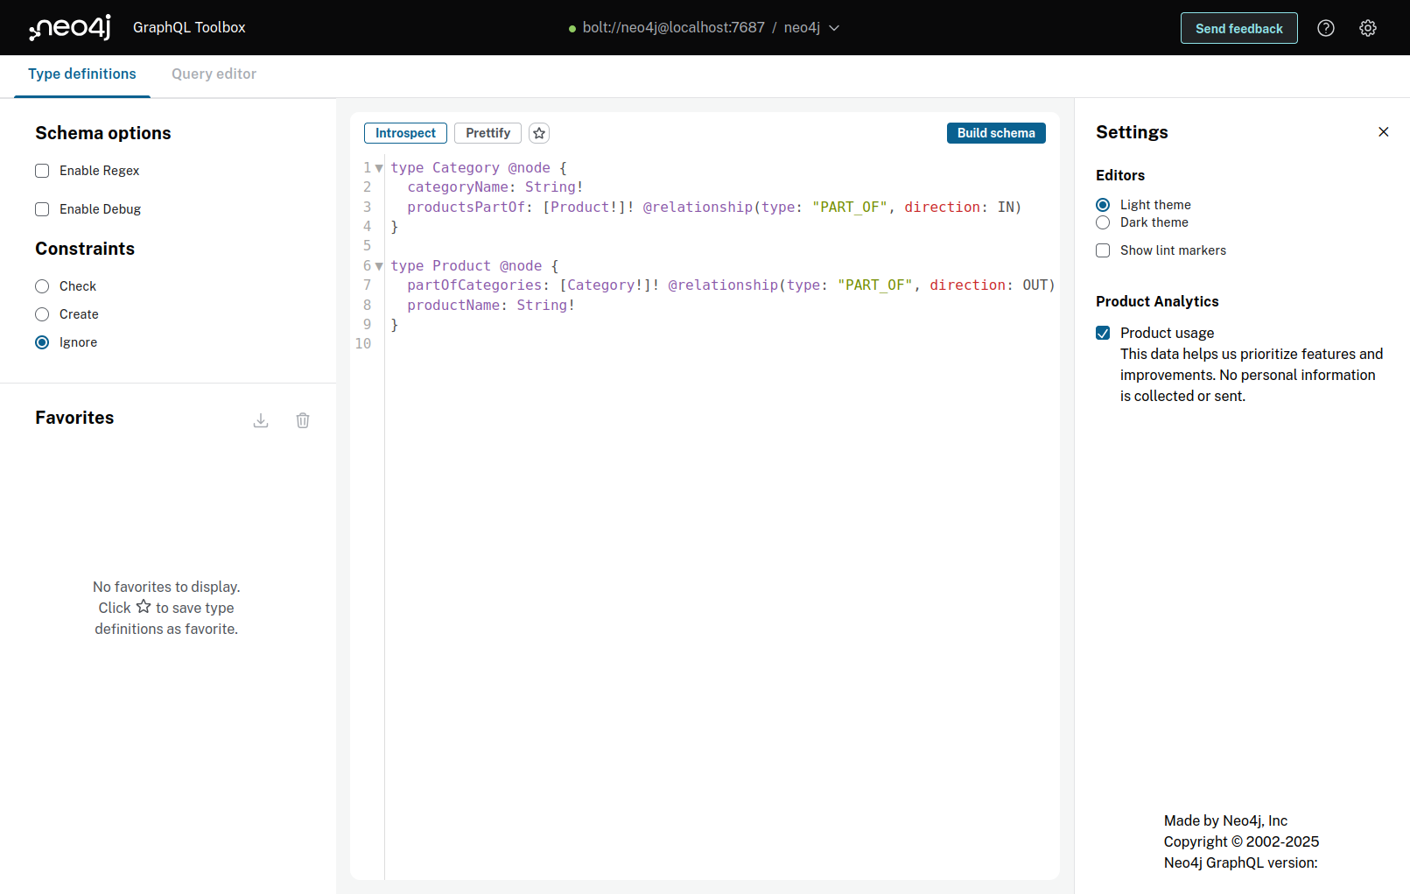This screenshot has width=1410, height=894.
Task: Download favorites using the download icon
Action: [261, 420]
